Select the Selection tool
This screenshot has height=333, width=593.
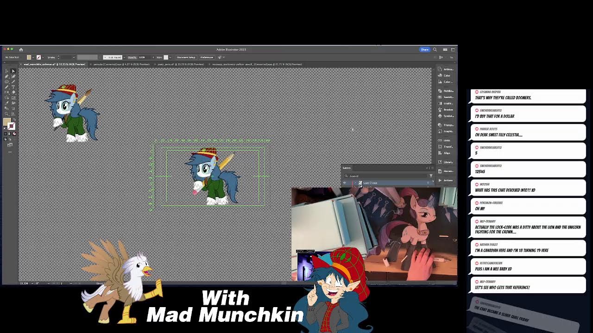(x=6, y=71)
